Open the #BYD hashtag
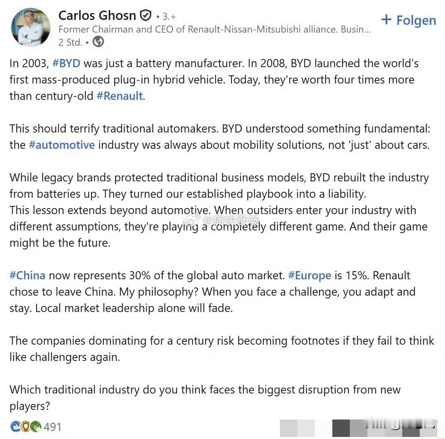Viewport: 445px width, 439px height. [66, 63]
